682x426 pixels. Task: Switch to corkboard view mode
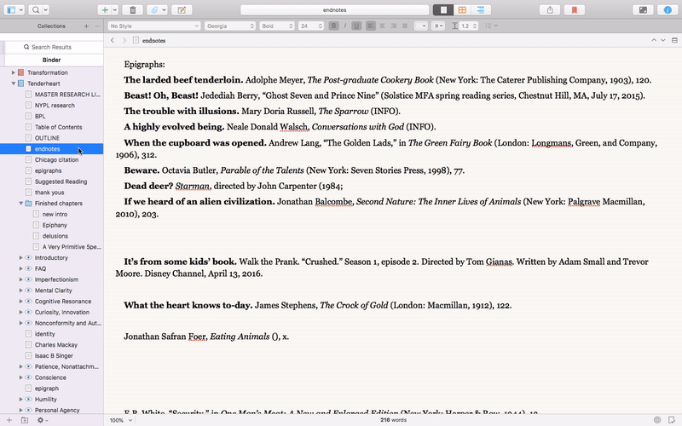click(462, 9)
